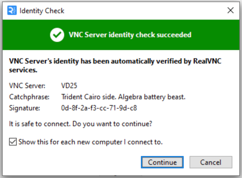Click the word 'services.' in the heading
Screen dimensions: 242x178
click(x=23, y=70)
